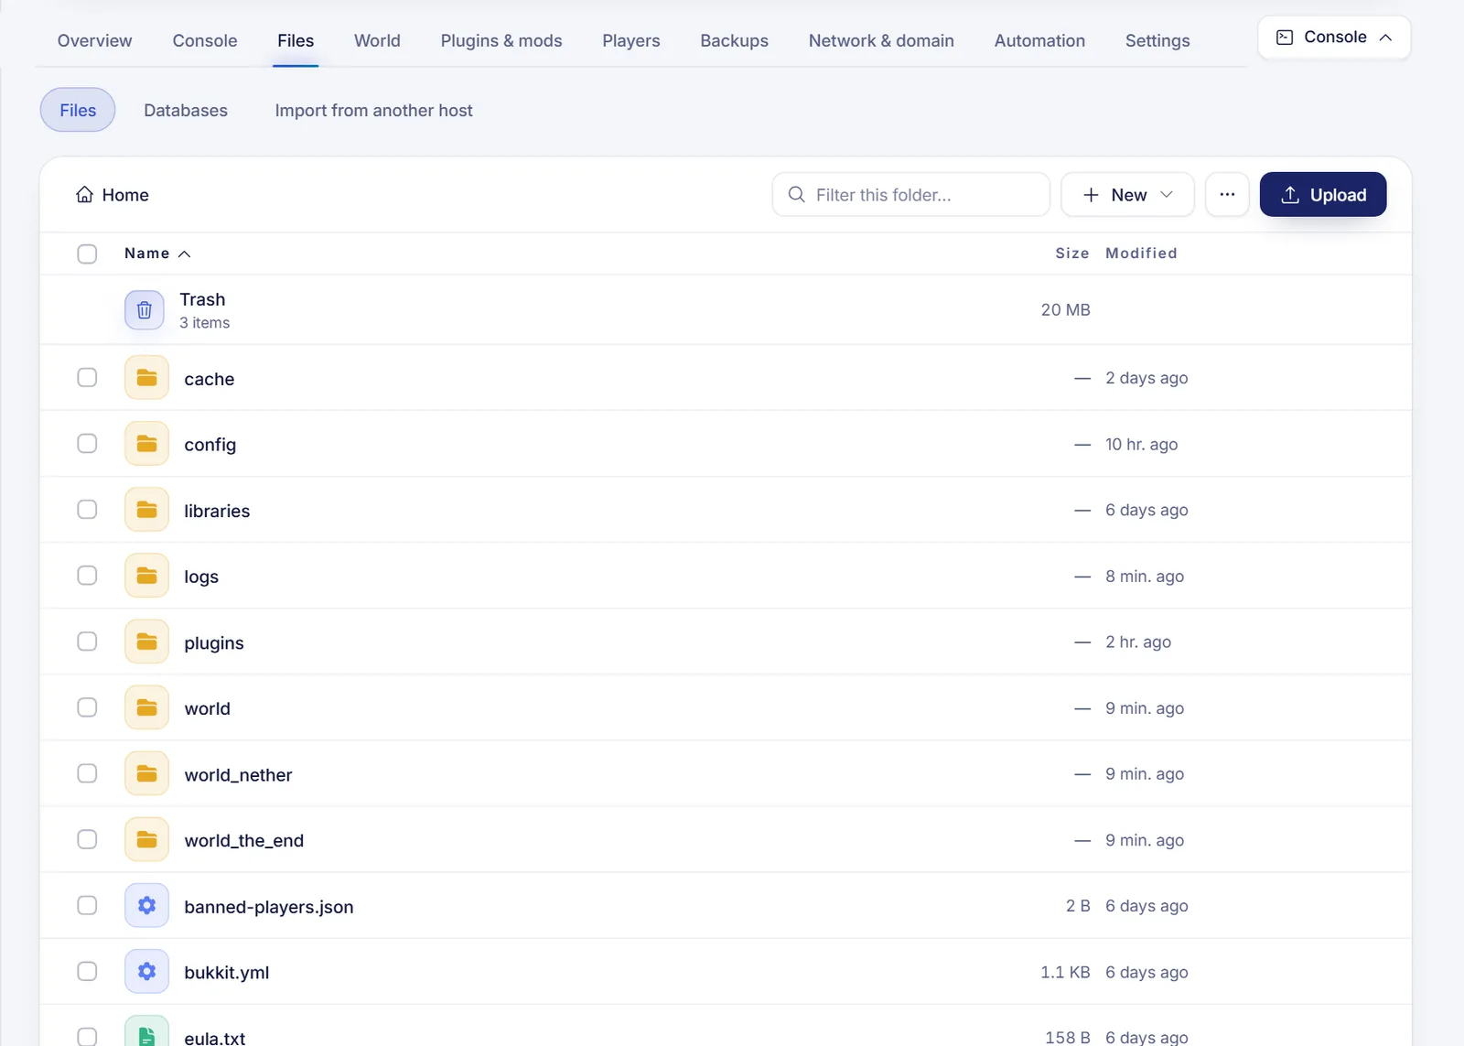Screen dimensions: 1464x1046
Task: Click the world_the_end folder icon
Action: (x=146, y=839)
